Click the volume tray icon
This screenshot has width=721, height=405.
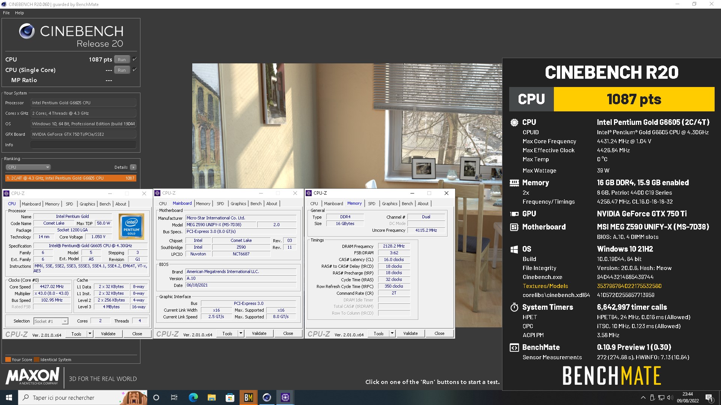pyautogui.click(x=670, y=397)
